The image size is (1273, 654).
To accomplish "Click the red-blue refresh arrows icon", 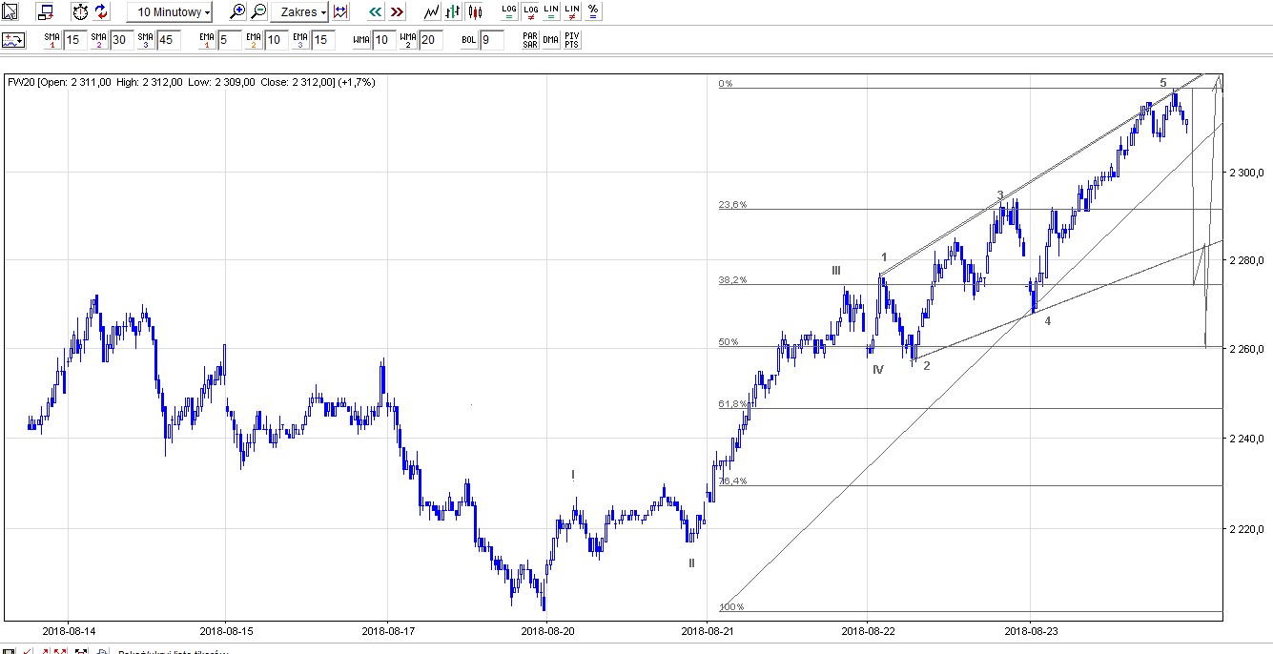I will click(101, 12).
